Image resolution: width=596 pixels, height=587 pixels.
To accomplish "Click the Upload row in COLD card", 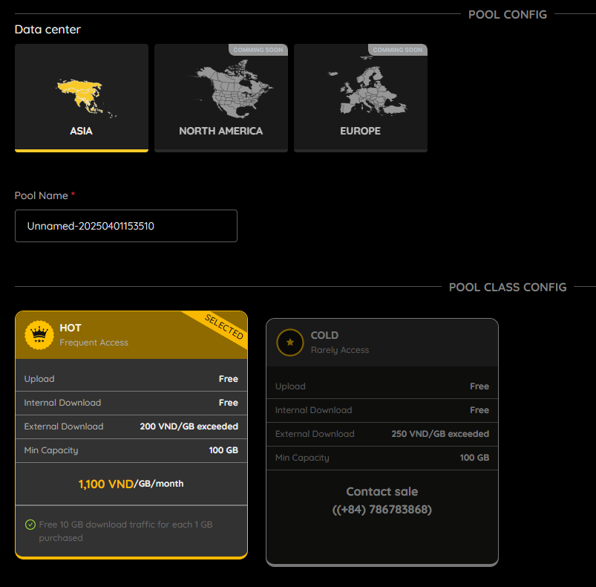I will tap(382, 386).
